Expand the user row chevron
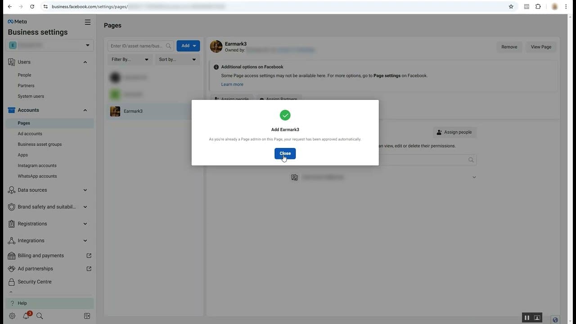The width and height of the screenshot is (576, 324). tap(474, 177)
